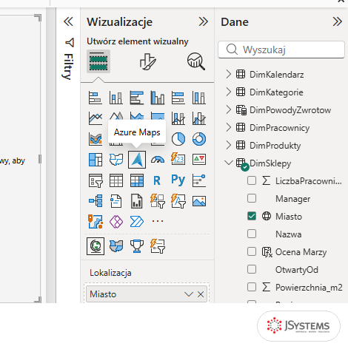
Task: Select the clustered bar chart visual
Action: [137, 98]
